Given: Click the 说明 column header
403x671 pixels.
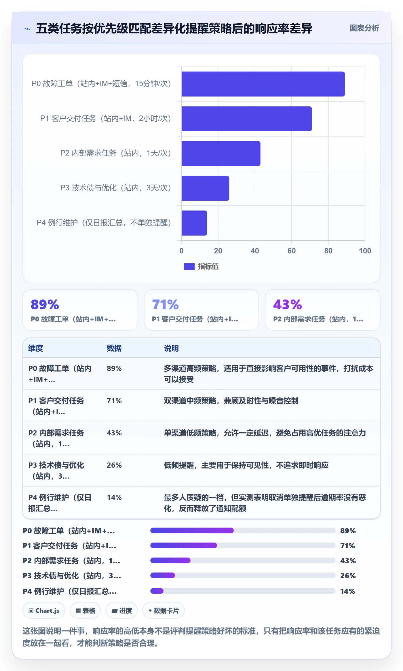Looking at the screenshot, I should [171, 348].
